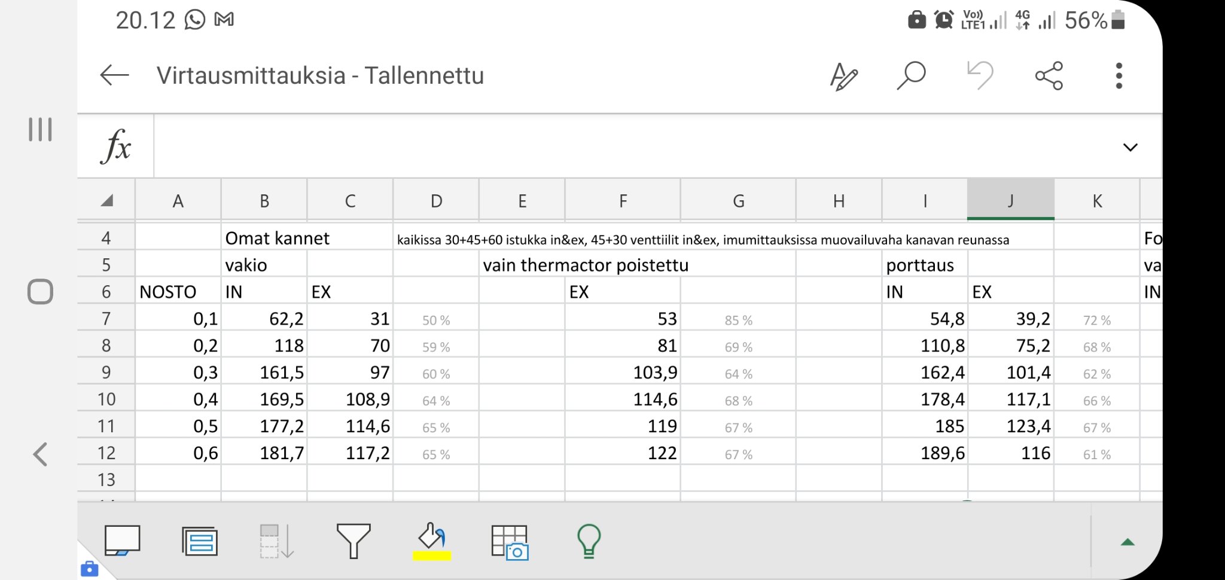The height and width of the screenshot is (580, 1225).
Task: Open the three-dot overflow menu
Action: (x=1119, y=76)
